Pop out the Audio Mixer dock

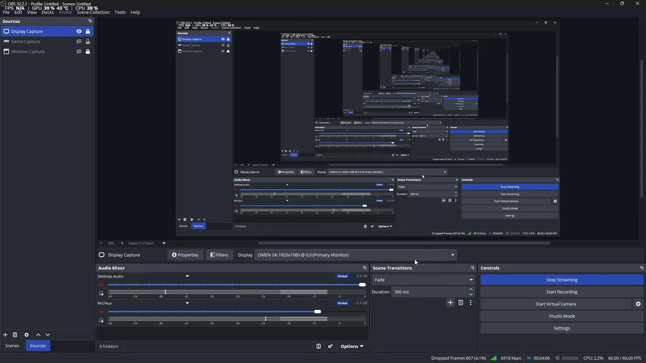click(364, 268)
